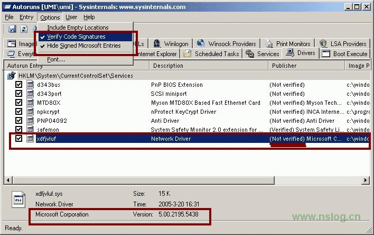The image size is (374, 235).
Task: Click the horizontal scrollbar left arrow
Action: [8, 180]
